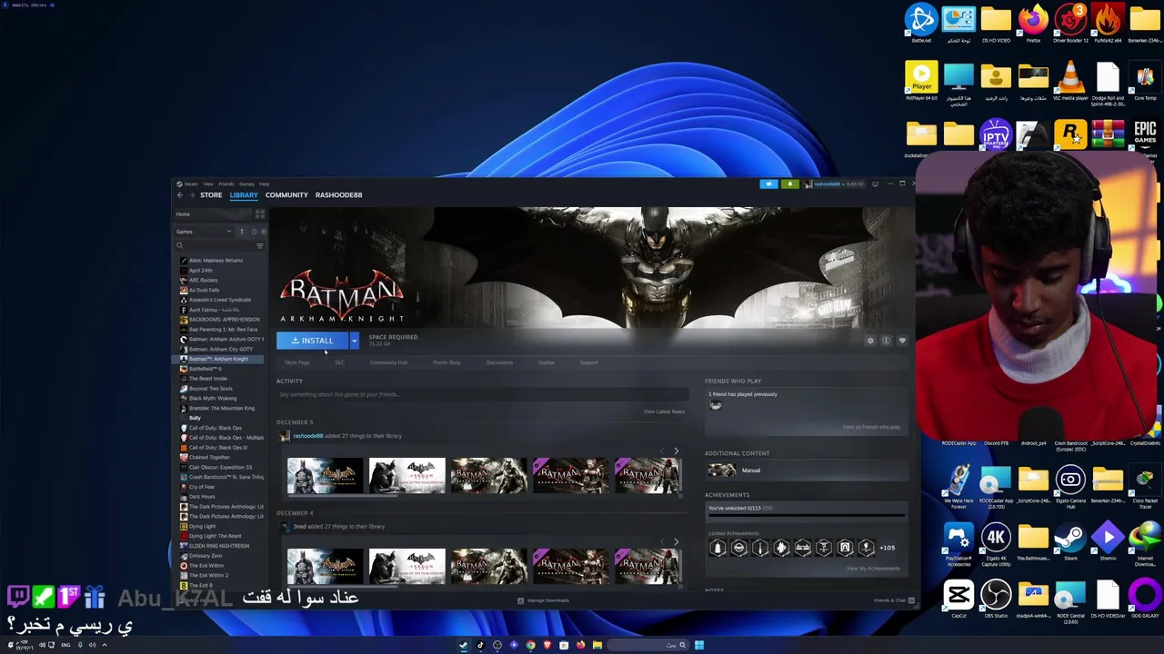
Task: Open the RASHOODE88 profile tab
Action: click(x=338, y=194)
